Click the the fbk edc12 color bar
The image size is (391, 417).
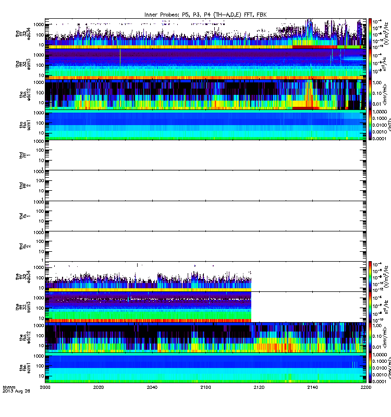(370, 337)
